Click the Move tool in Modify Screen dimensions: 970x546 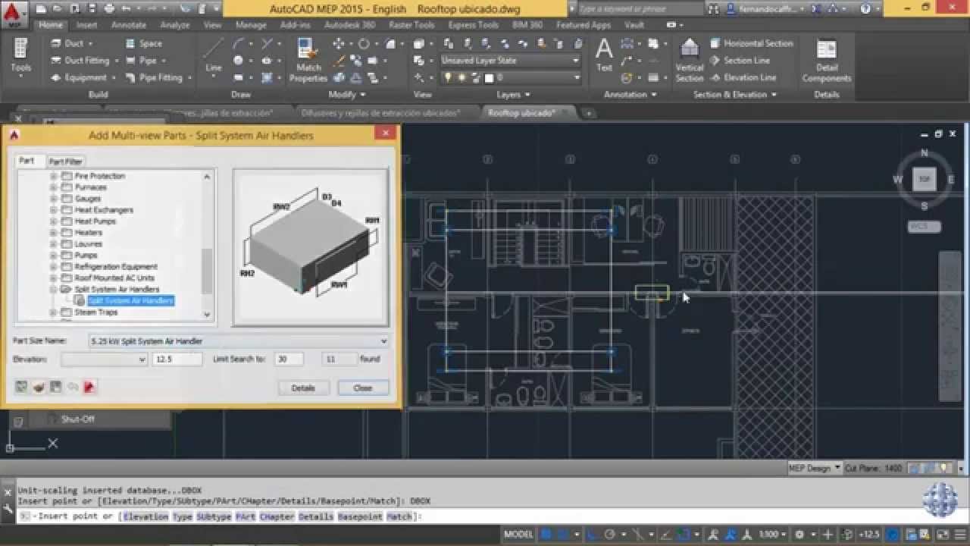point(339,44)
